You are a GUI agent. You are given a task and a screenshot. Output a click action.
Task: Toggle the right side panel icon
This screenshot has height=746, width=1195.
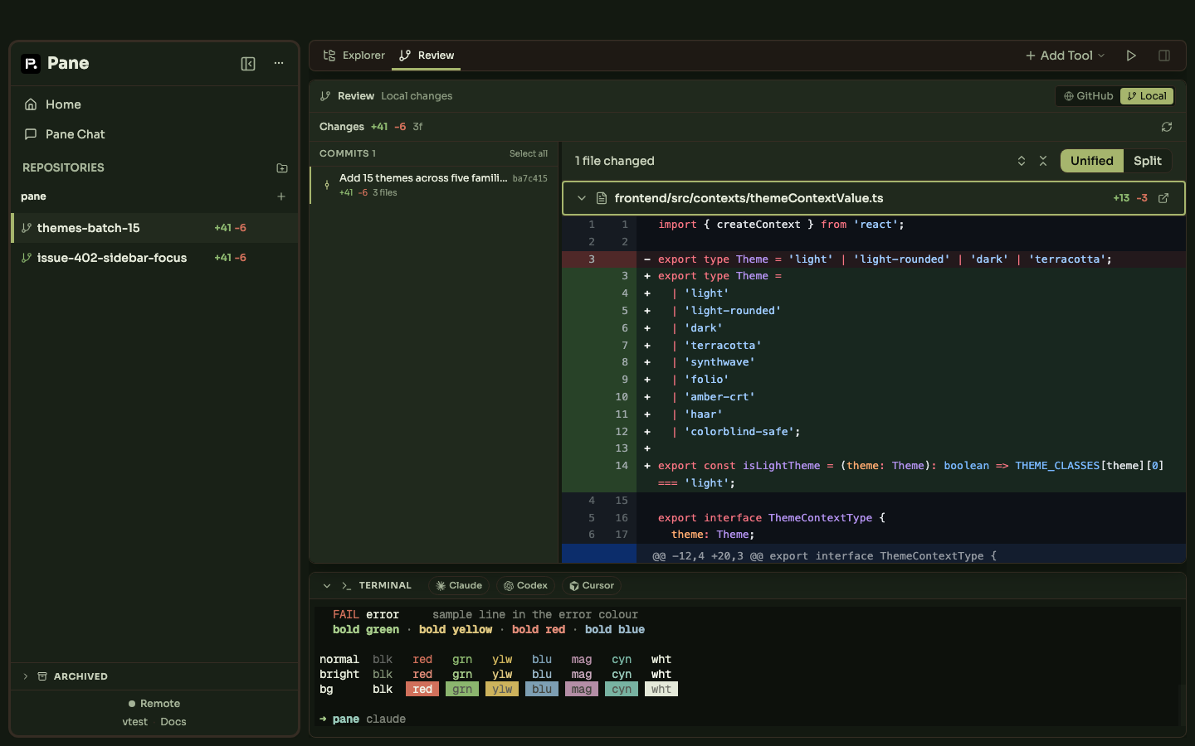1164,56
